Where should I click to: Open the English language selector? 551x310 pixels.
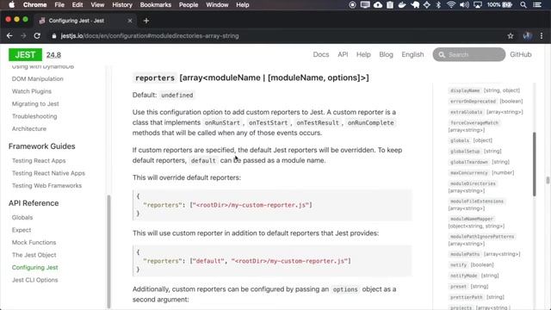(412, 54)
